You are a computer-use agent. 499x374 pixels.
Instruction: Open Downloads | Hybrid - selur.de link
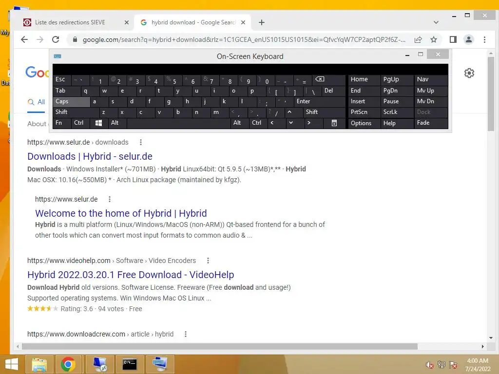tap(90, 156)
